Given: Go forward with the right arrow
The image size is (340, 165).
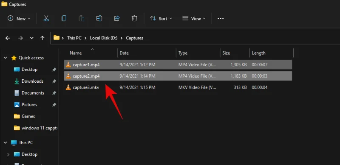Looking at the screenshot, I should point(20,38).
